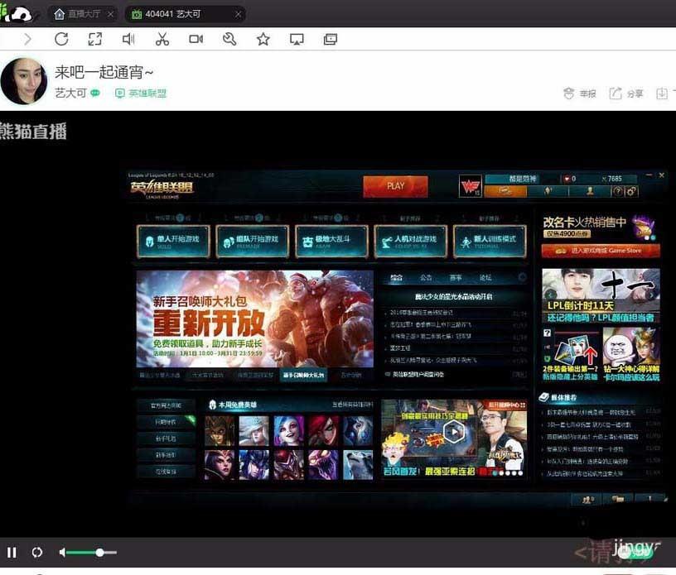Click the cast-to-TV icon in the toolbar
Viewport: 676px width, 575px height.
click(297, 38)
